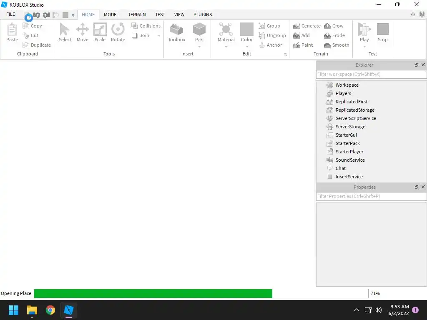Viewport: 427px width, 320px height.
Task: Select StarterGui in Explorer
Action: [346, 135]
